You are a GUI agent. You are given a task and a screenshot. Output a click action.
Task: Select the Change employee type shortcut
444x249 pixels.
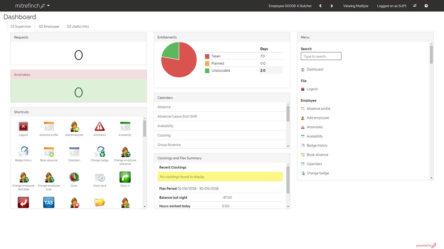point(49,177)
